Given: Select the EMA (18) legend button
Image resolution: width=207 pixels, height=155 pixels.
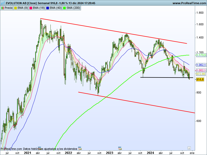Looking at the screenshot, I should click(37, 8).
